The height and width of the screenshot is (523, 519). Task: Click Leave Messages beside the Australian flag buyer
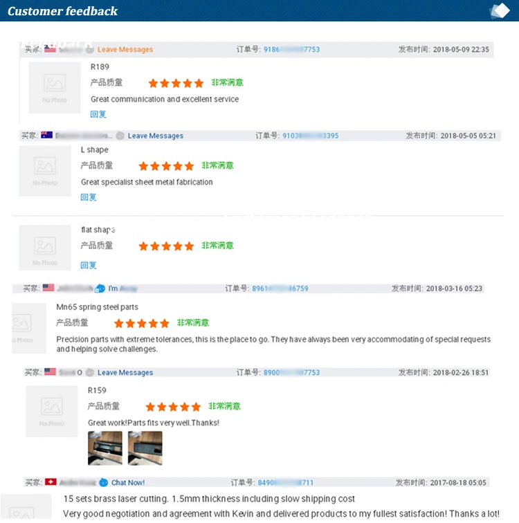[x=155, y=136]
